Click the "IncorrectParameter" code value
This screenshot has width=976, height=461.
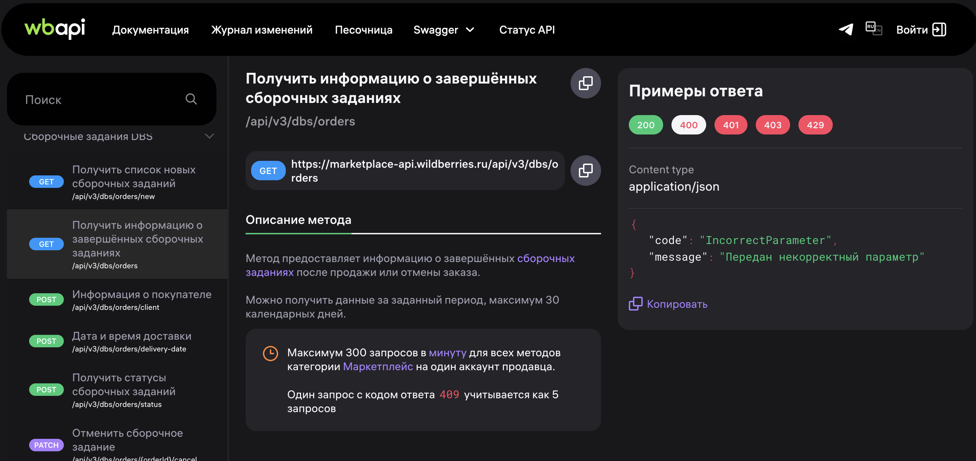tap(765, 240)
